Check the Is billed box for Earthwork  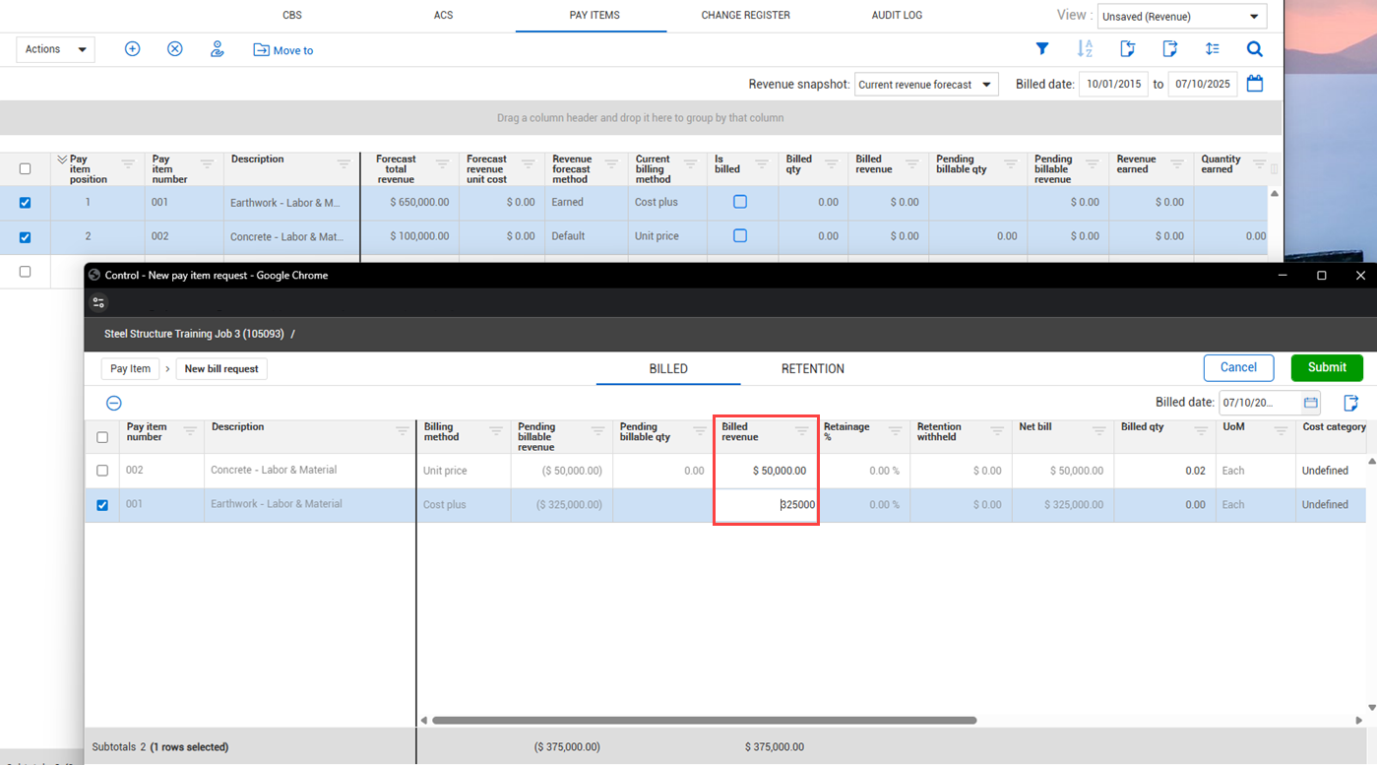pos(740,202)
